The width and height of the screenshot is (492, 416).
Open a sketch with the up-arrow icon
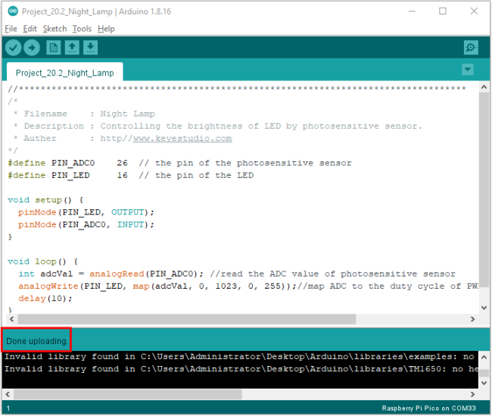(x=72, y=48)
